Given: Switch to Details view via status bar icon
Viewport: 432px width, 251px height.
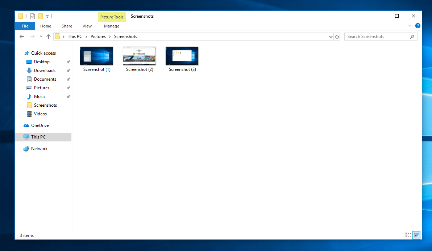Looking at the screenshot, I should pos(408,235).
